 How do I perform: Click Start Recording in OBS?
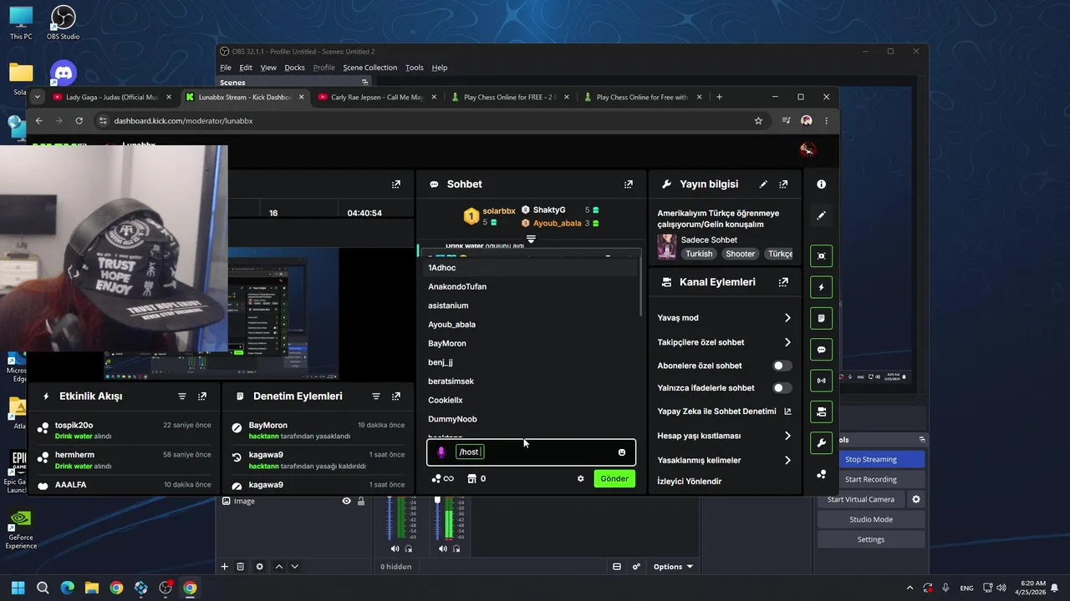pyautogui.click(x=871, y=480)
